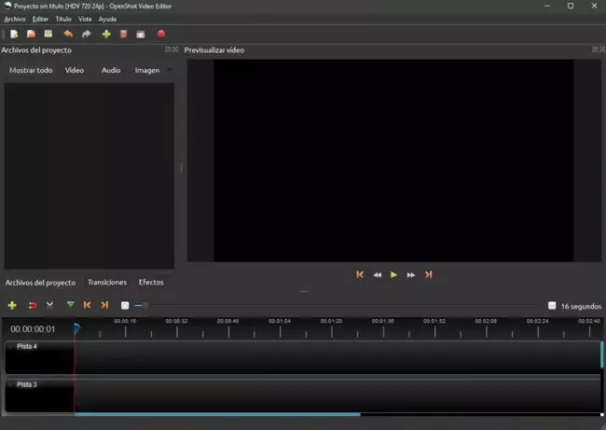Open the Archivo menu

15,19
